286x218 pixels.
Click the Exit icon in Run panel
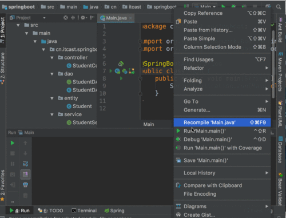13,185
